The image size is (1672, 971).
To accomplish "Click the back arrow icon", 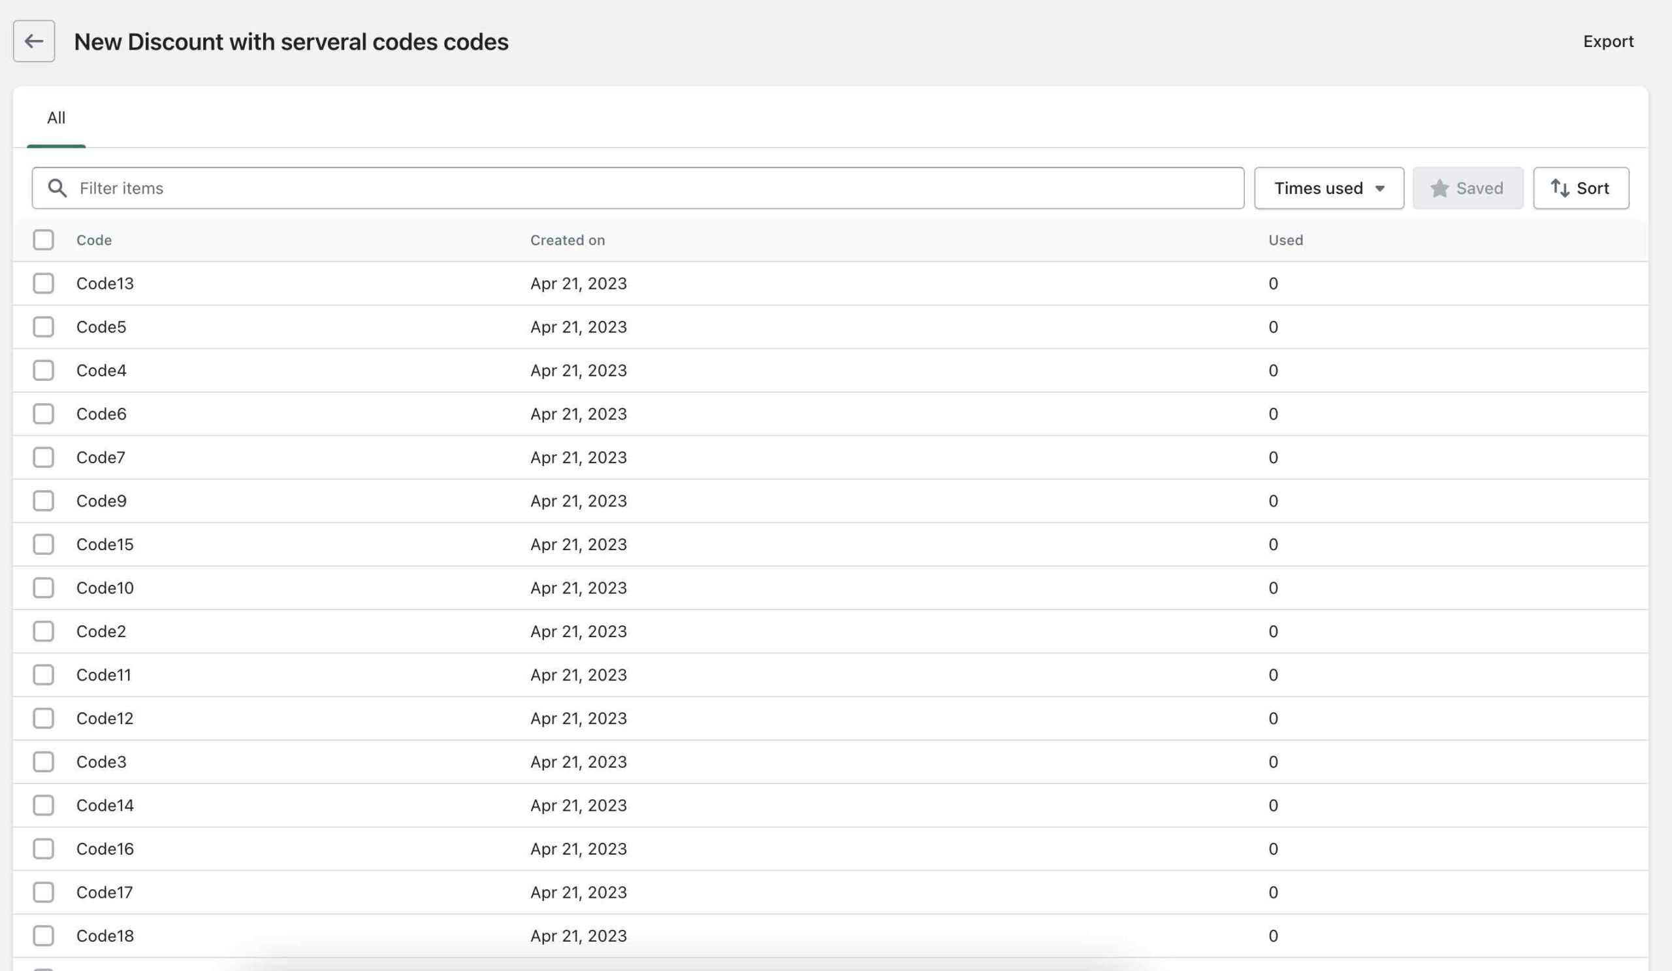I will [x=34, y=41].
